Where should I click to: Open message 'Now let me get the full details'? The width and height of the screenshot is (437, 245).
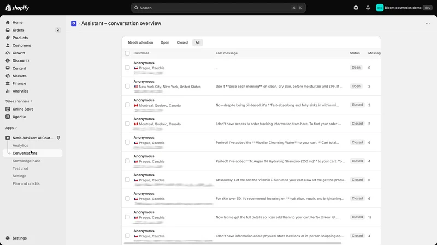277,217
